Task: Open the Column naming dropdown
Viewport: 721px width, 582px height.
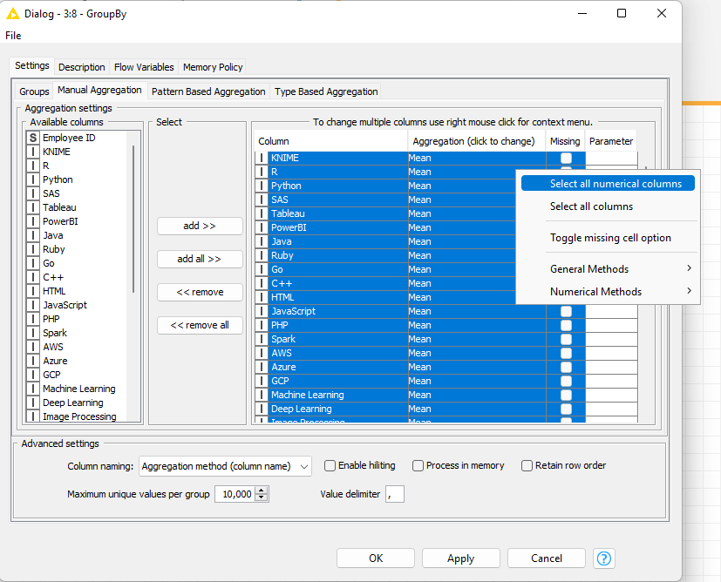Action: [x=225, y=466]
